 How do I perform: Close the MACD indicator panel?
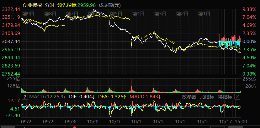[x=237, y=97]
